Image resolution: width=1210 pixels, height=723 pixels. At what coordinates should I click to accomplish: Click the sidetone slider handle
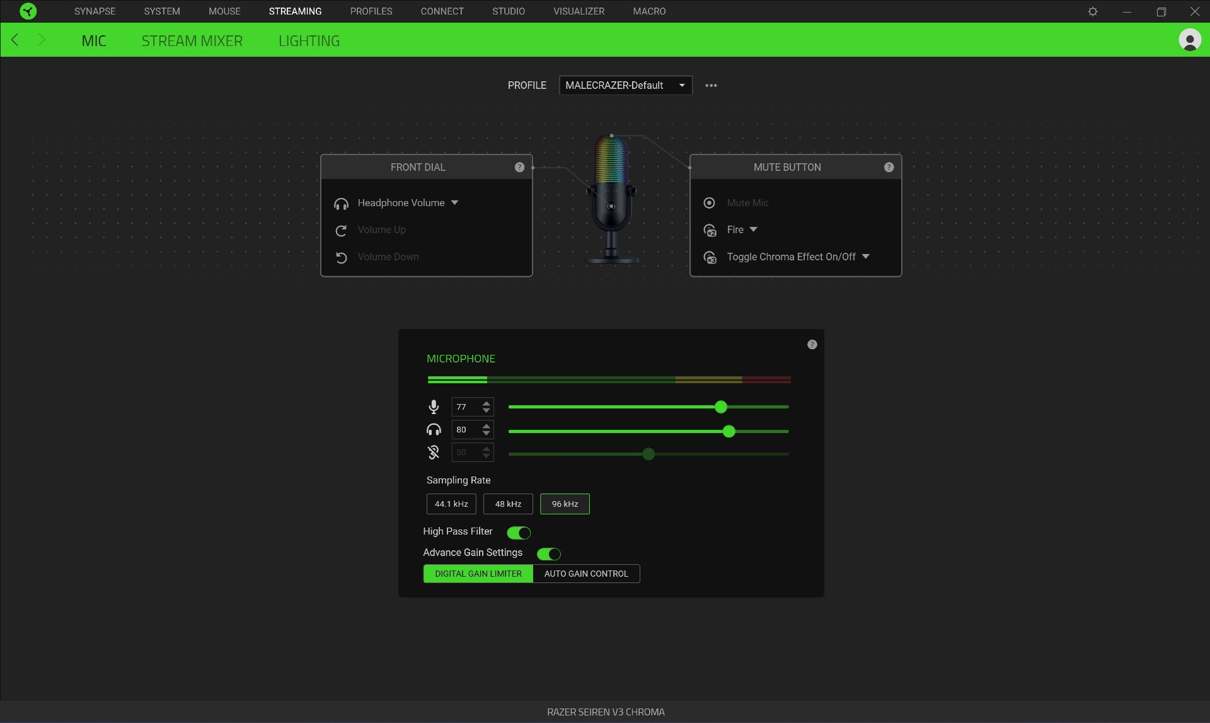(648, 454)
